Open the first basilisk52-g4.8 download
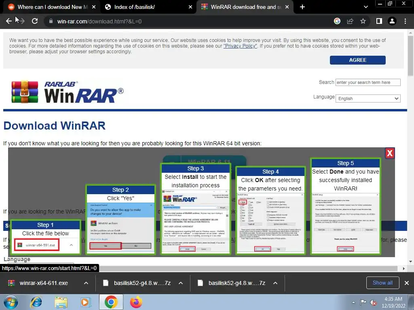The width and height of the screenshot is (414, 310). pyautogui.click(x=142, y=283)
